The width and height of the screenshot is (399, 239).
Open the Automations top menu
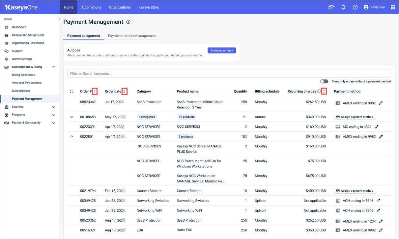coord(91,7)
